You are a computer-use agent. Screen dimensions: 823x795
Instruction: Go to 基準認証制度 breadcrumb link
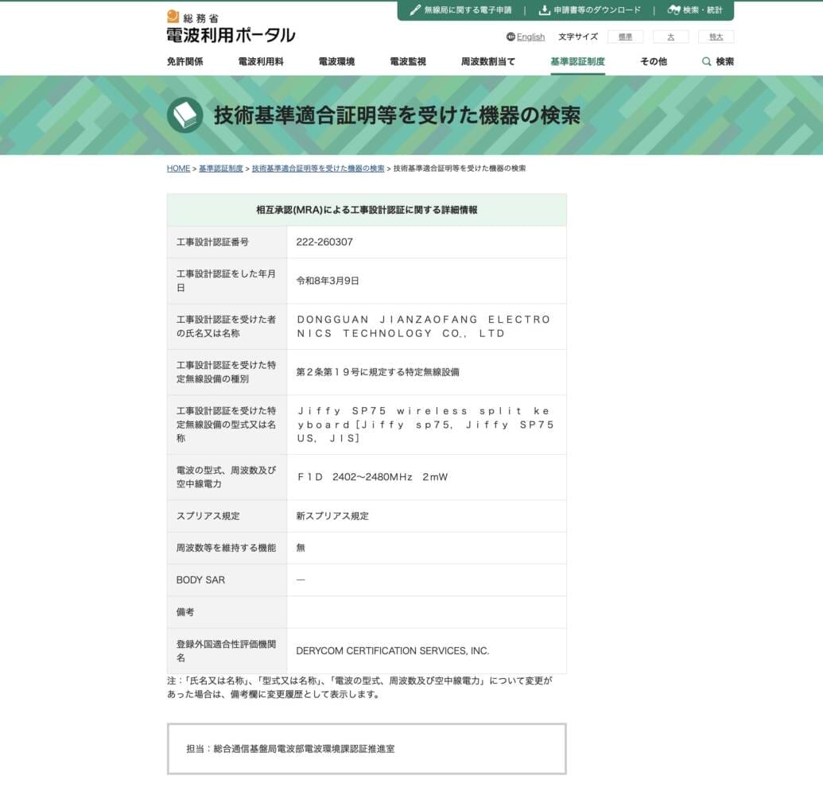pyautogui.click(x=220, y=169)
